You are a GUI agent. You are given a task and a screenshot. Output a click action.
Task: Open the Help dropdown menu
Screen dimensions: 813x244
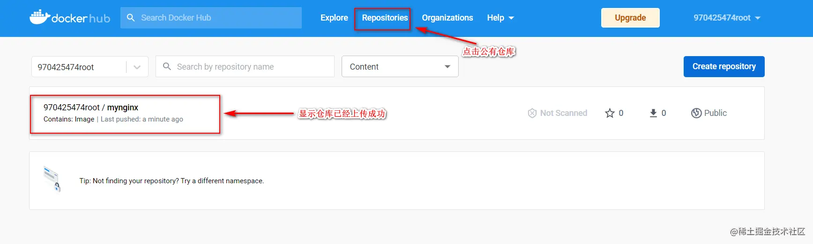pos(500,18)
